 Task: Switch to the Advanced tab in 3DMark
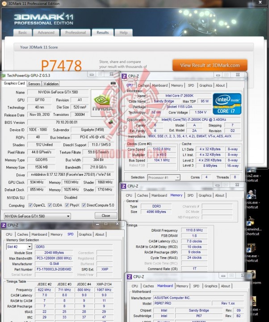pyautogui.click(x=46, y=33)
